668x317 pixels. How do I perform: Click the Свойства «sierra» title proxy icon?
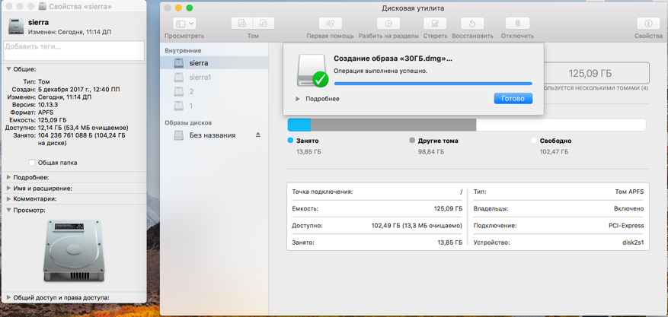tap(42, 6)
